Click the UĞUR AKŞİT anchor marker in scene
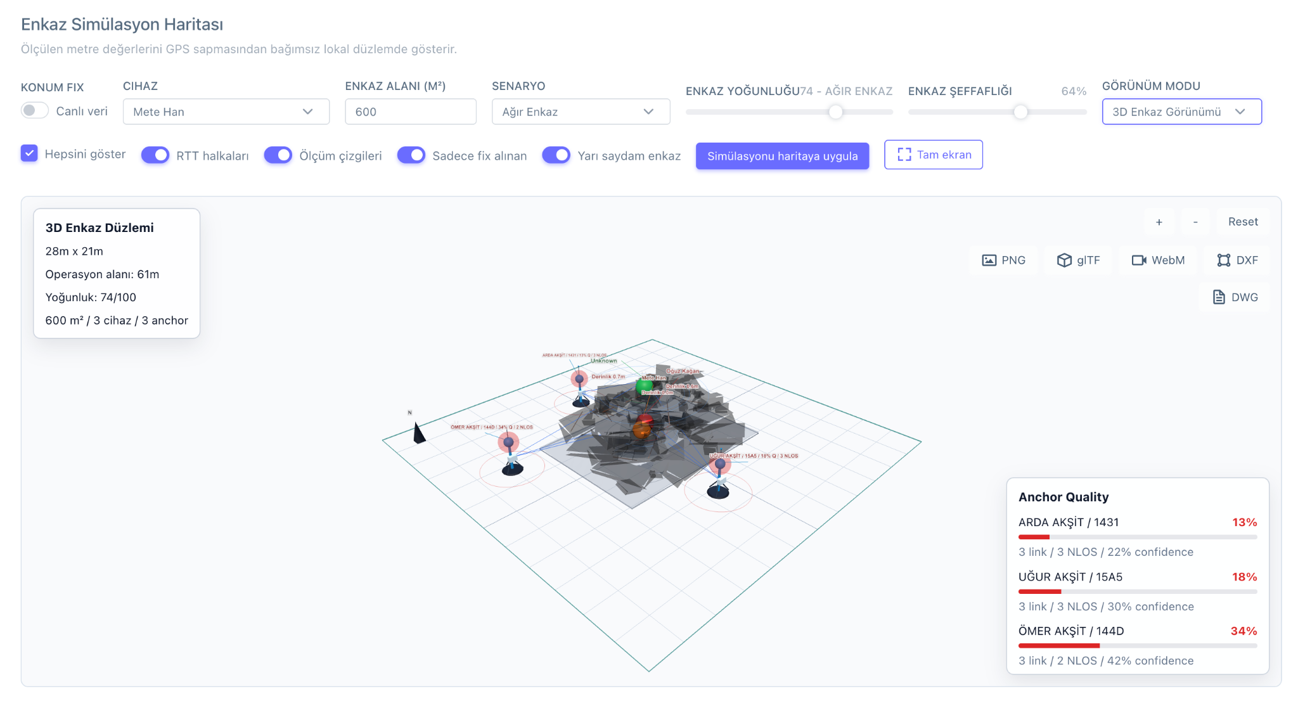The image size is (1298, 701). coord(720,464)
